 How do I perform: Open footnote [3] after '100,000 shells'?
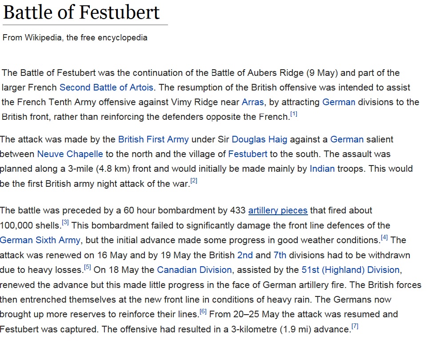65,223
